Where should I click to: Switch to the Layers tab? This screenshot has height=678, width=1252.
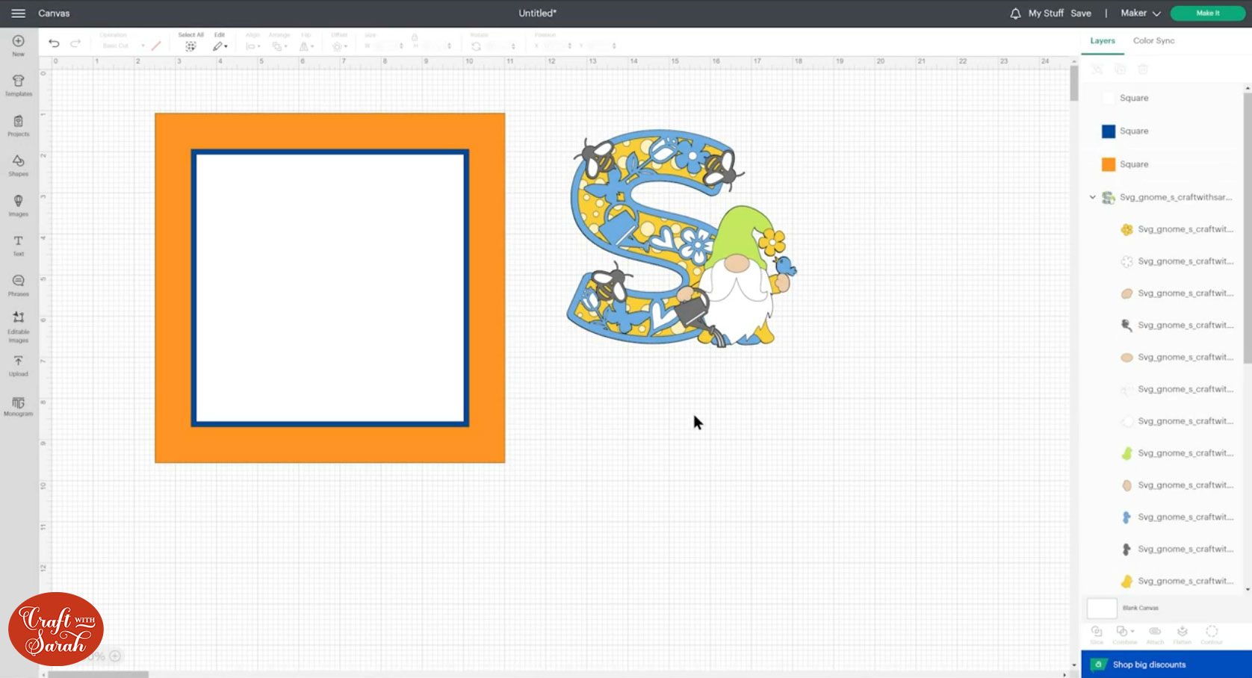[1103, 41]
